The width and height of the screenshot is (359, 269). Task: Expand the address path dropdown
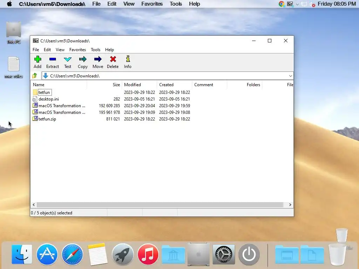[290, 76]
